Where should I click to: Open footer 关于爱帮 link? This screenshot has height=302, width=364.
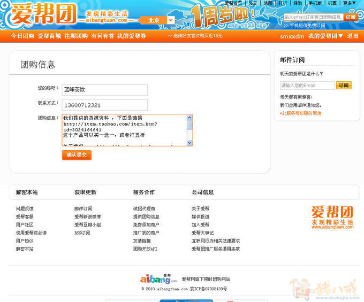click(200, 208)
